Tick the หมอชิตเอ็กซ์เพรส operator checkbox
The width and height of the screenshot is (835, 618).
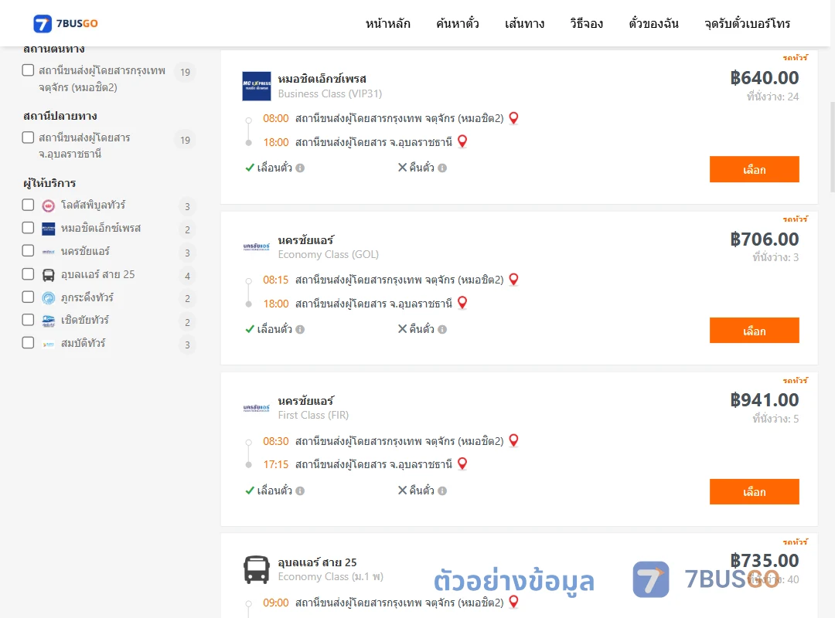click(x=29, y=228)
